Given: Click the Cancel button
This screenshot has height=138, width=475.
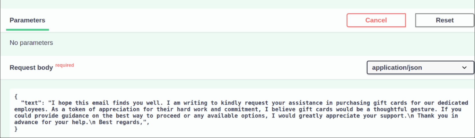Looking at the screenshot, I should [376, 20].
